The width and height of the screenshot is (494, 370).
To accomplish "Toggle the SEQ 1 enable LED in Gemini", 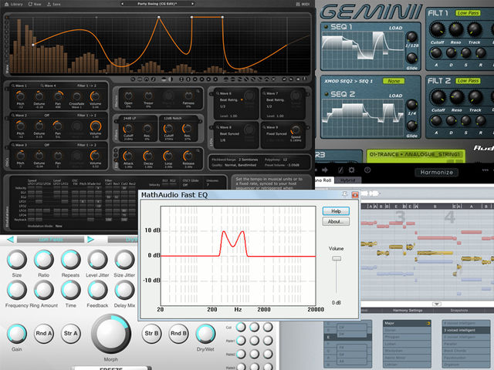I will 326,27.
